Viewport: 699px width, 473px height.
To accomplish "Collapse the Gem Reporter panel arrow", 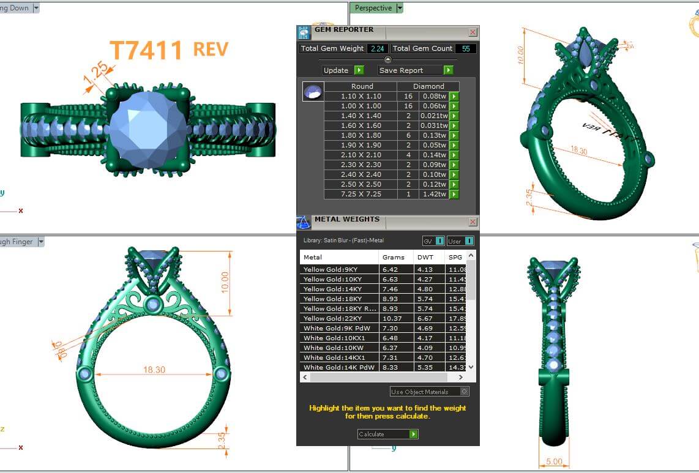I will (x=387, y=59).
